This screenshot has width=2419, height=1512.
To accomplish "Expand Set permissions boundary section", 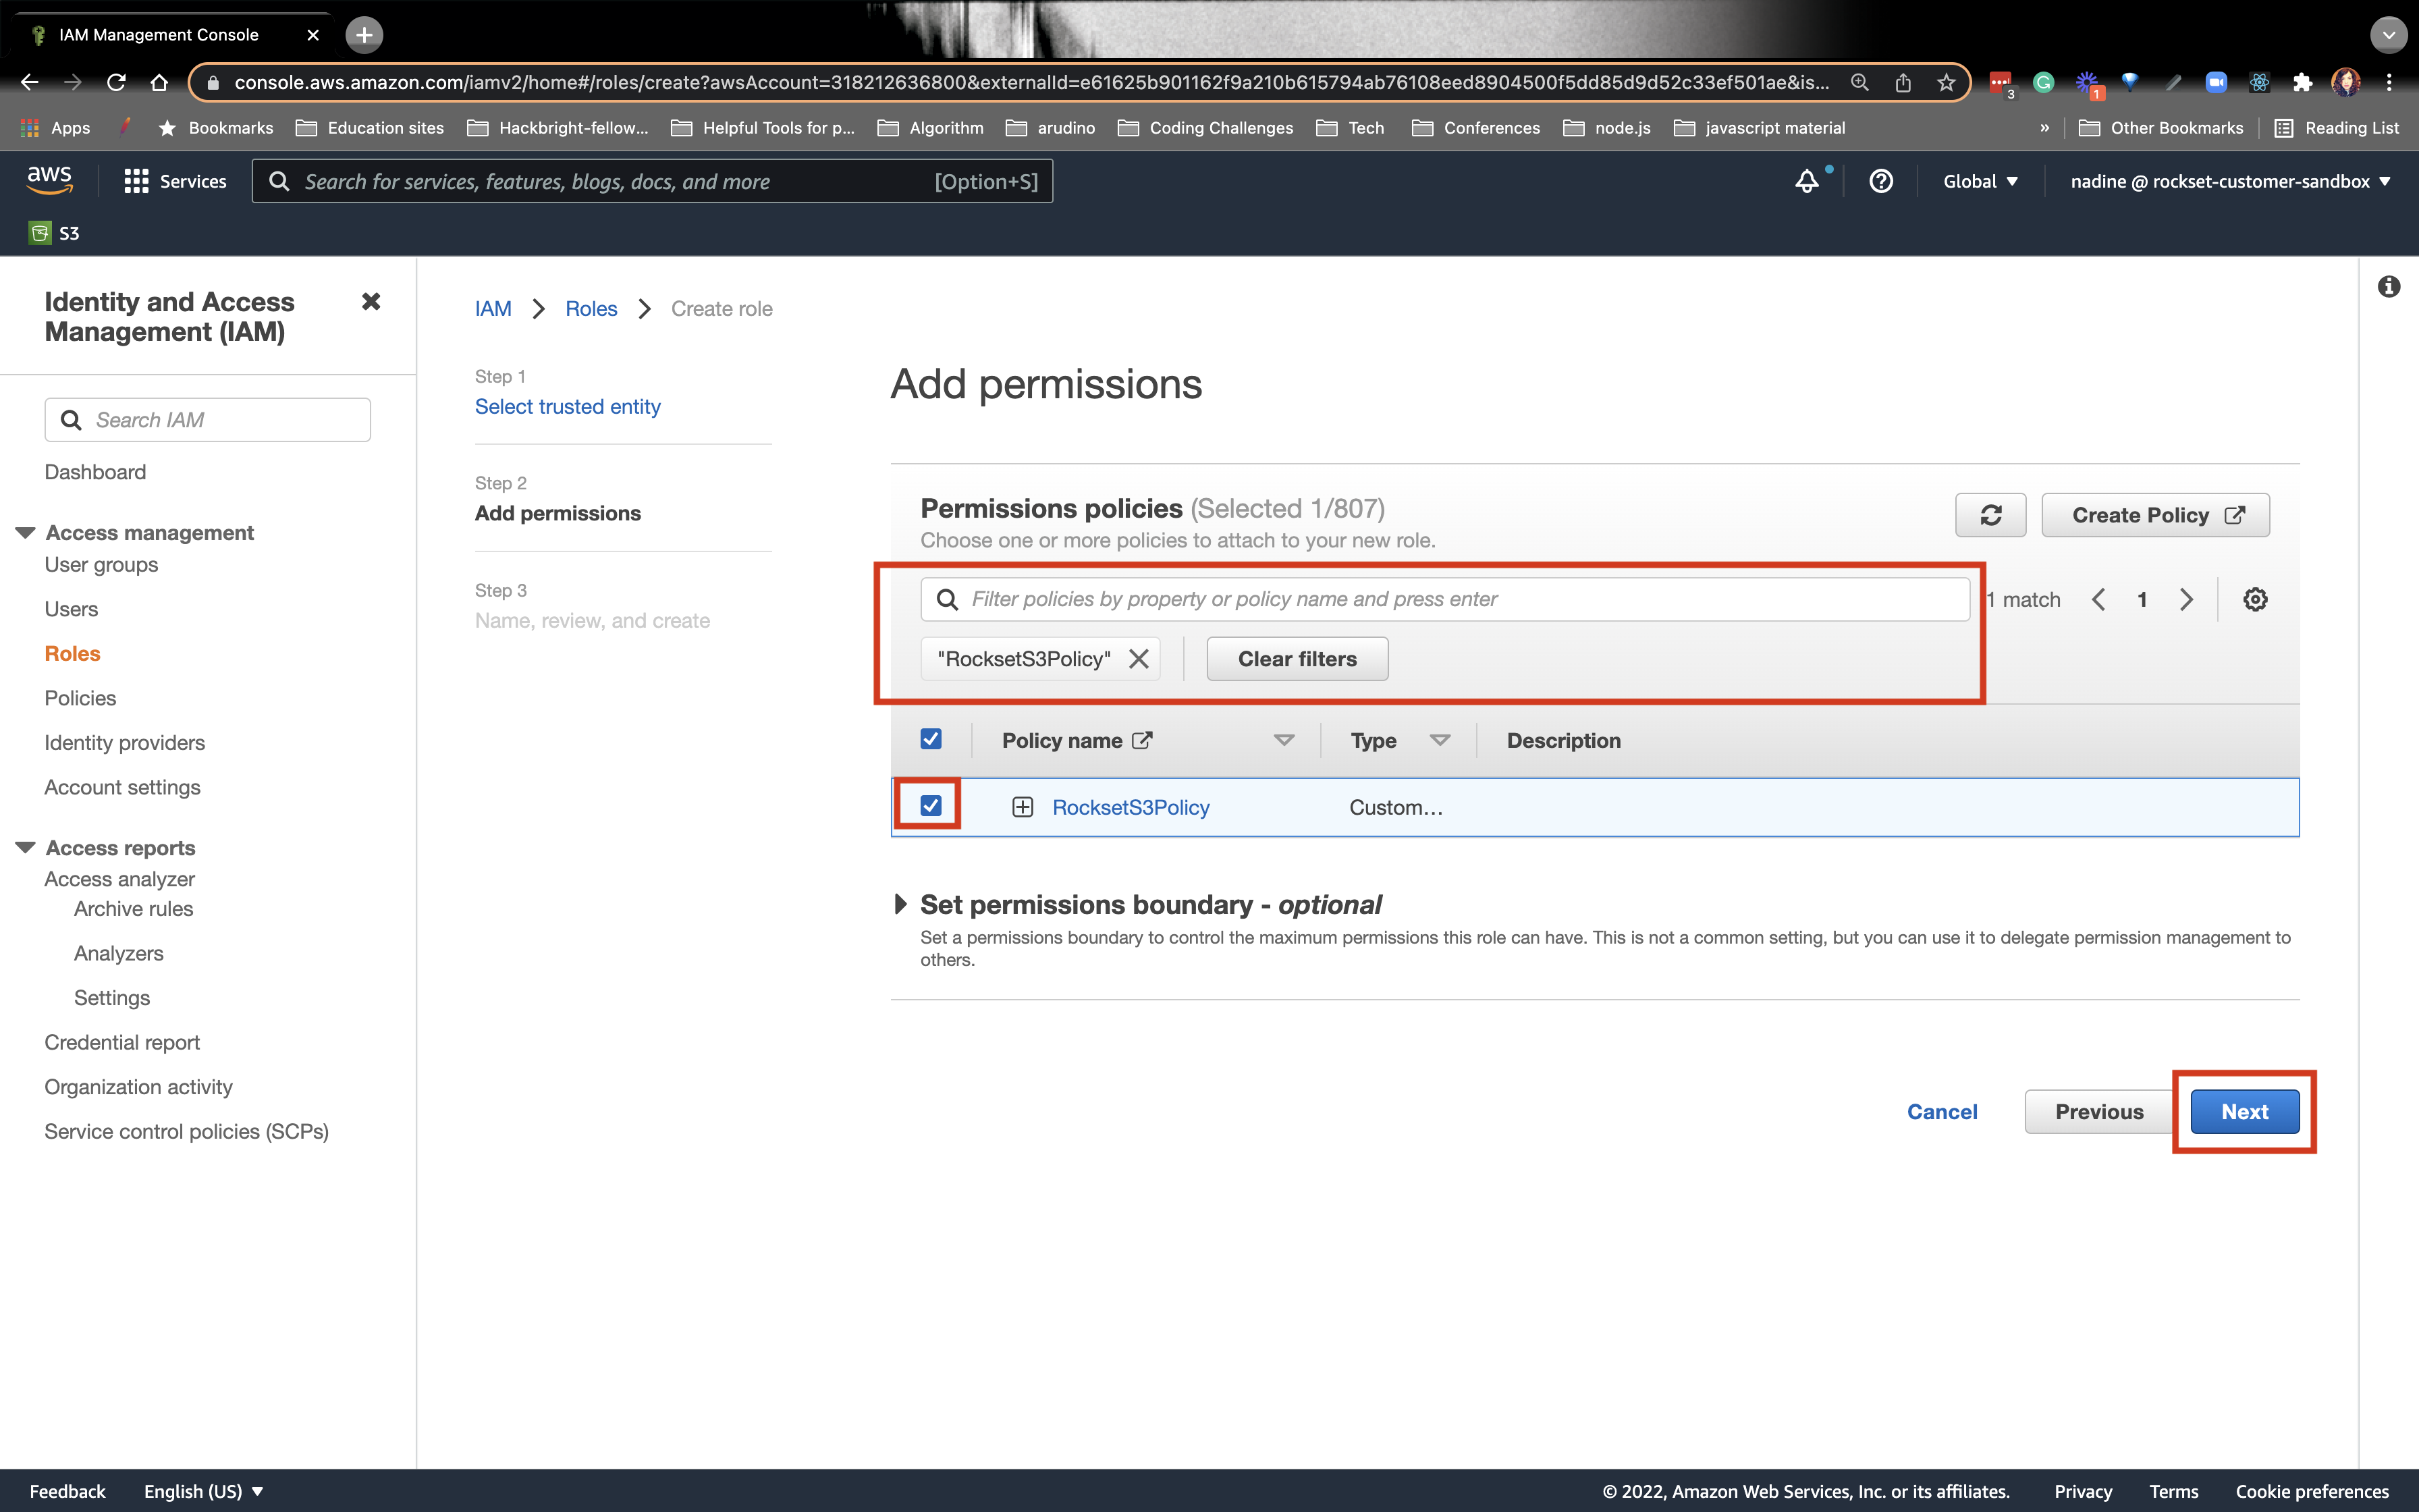I will point(900,904).
